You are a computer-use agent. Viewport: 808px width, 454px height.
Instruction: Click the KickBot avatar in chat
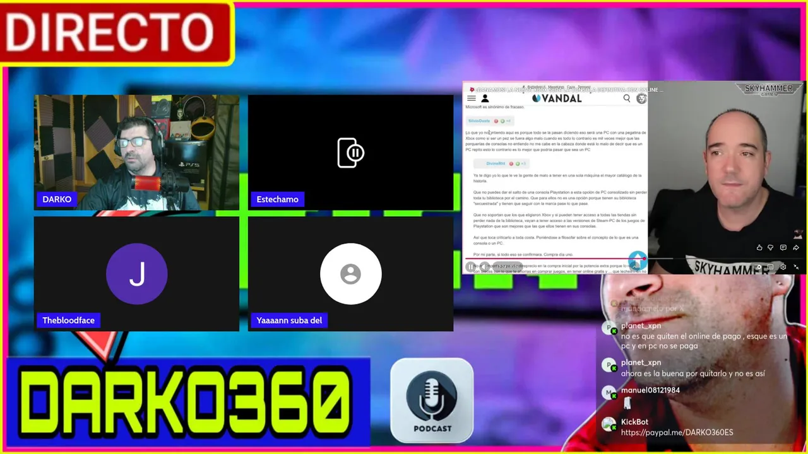click(x=609, y=424)
